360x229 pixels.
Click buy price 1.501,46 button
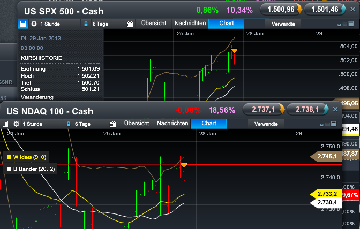[325, 10]
